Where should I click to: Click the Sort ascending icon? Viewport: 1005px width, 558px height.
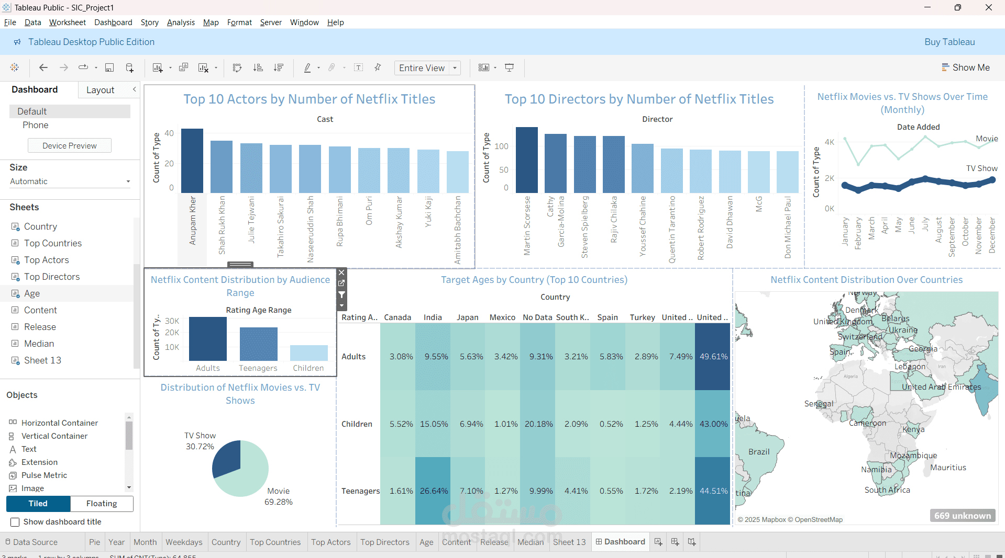coord(258,67)
